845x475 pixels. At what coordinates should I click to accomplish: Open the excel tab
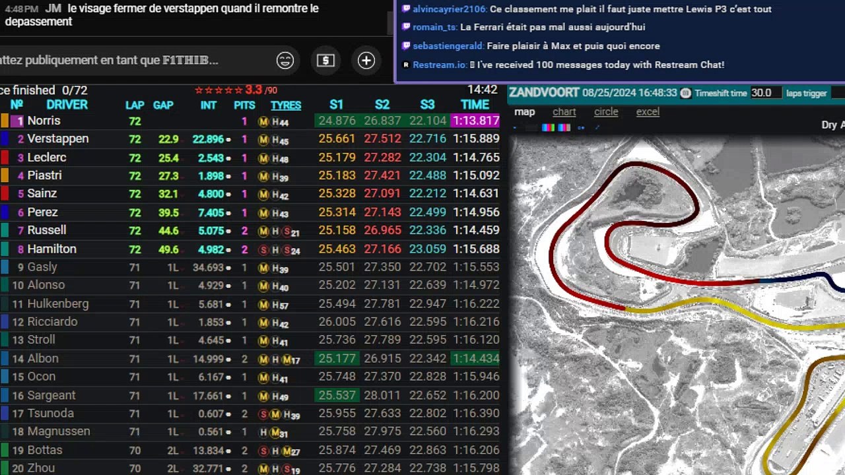pos(648,111)
